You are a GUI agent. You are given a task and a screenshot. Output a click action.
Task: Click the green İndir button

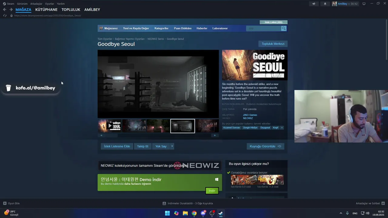coord(212,191)
